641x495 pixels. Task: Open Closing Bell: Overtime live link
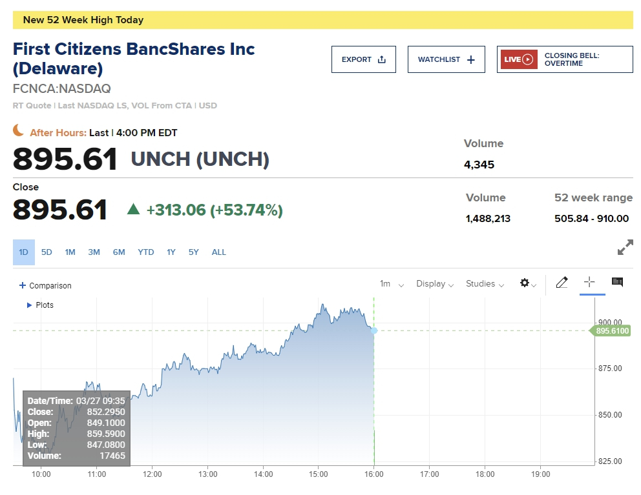pyautogui.click(x=572, y=59)
